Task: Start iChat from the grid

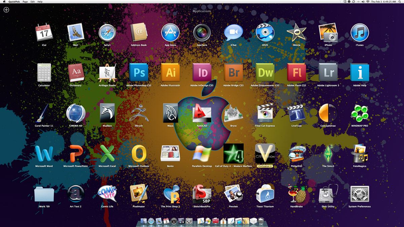Action: (x=233, y=33)
